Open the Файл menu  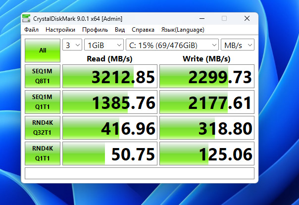(31, 30)
